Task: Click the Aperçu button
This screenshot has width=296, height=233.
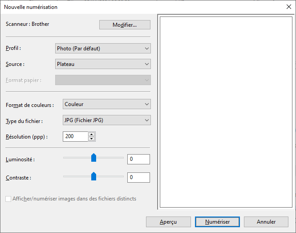Action: [x=168, y=222]
